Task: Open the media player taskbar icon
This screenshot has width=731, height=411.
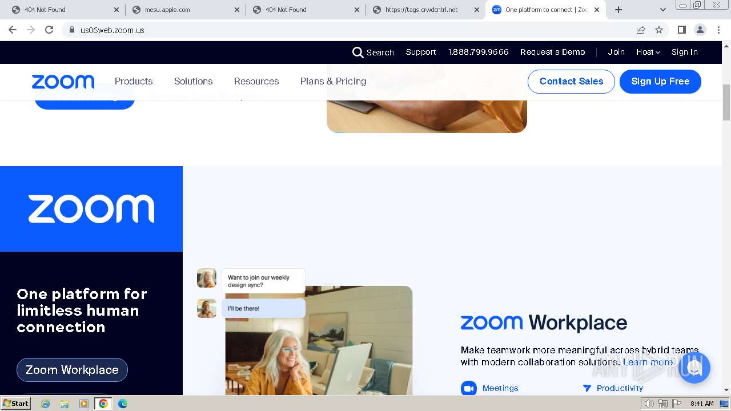Action: (84, 404)
